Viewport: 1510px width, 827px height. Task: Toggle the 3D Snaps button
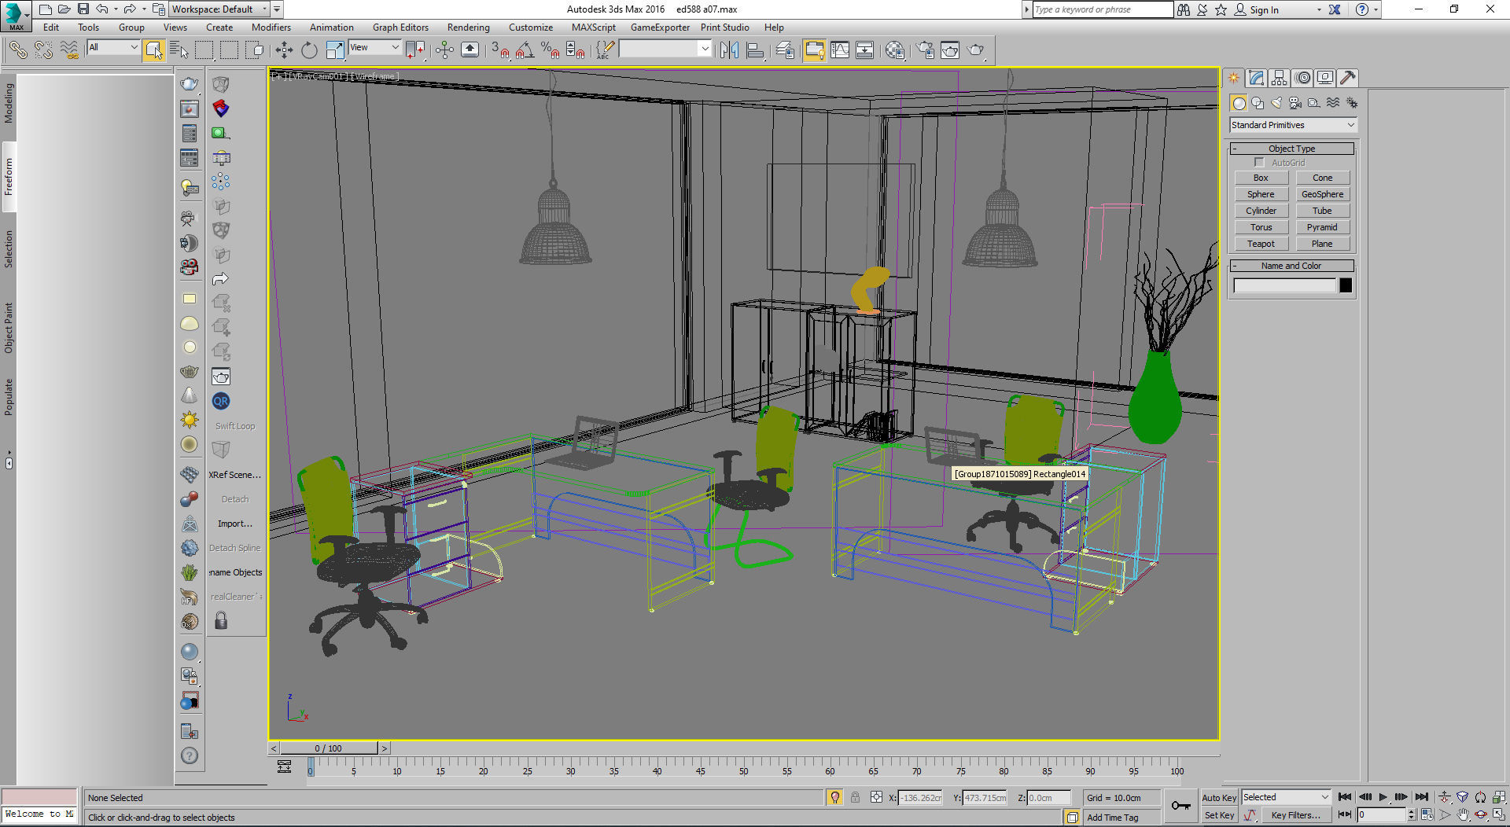pyautogui.click(x=499, y=50)
